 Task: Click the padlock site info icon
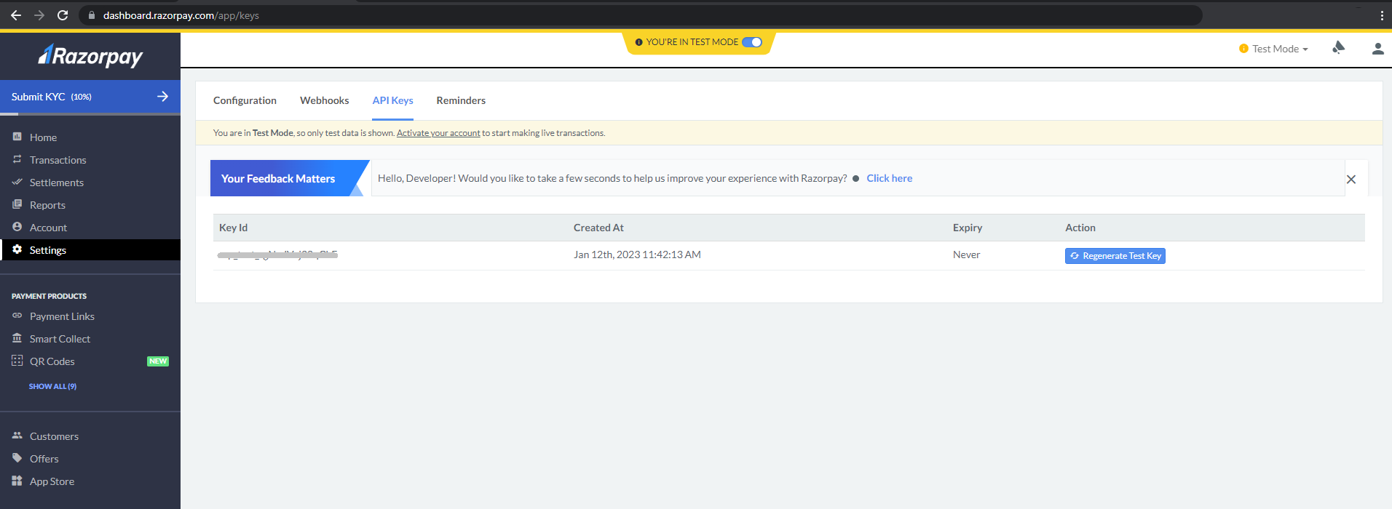pyautogui.click(x=92, y=15)
